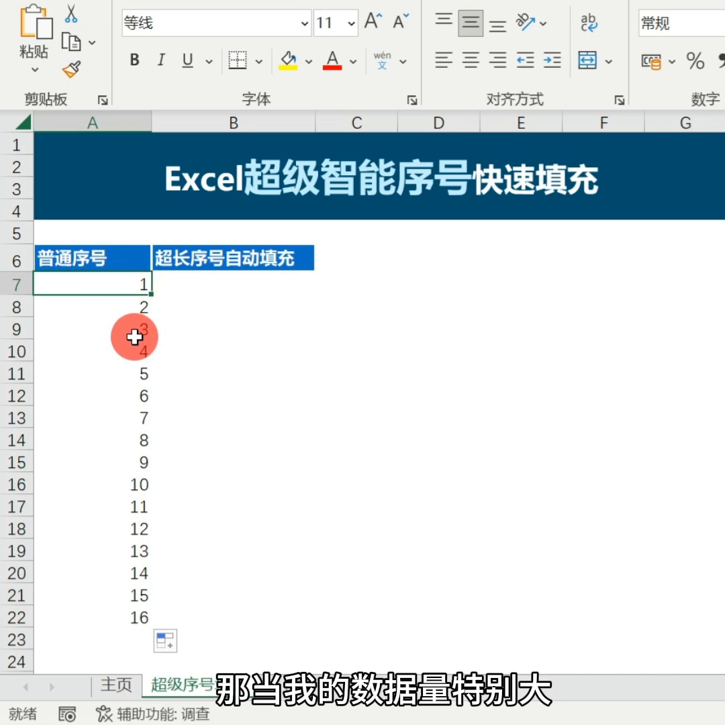Increase indent icon
Viewport: 725px width, 725px height.
coord(552,60)
